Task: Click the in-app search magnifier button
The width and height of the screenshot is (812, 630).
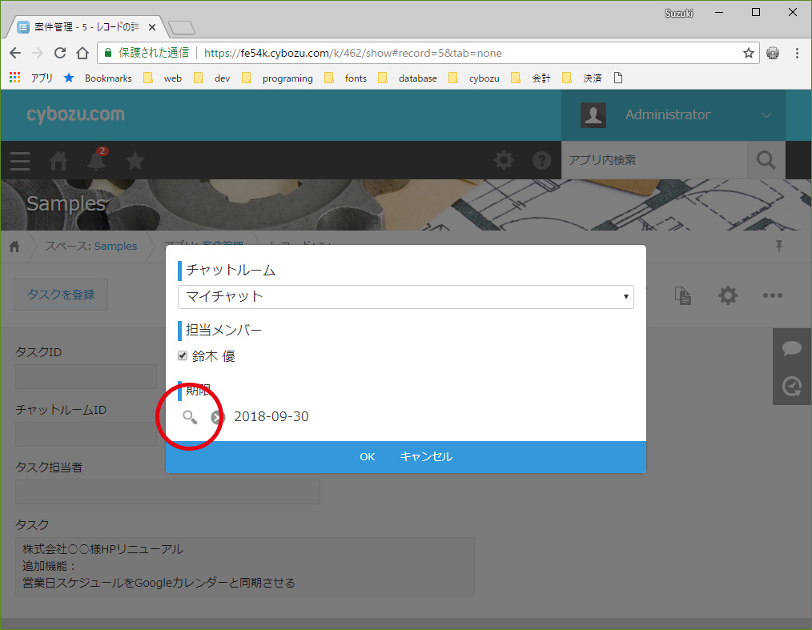Action: [766, 160]
